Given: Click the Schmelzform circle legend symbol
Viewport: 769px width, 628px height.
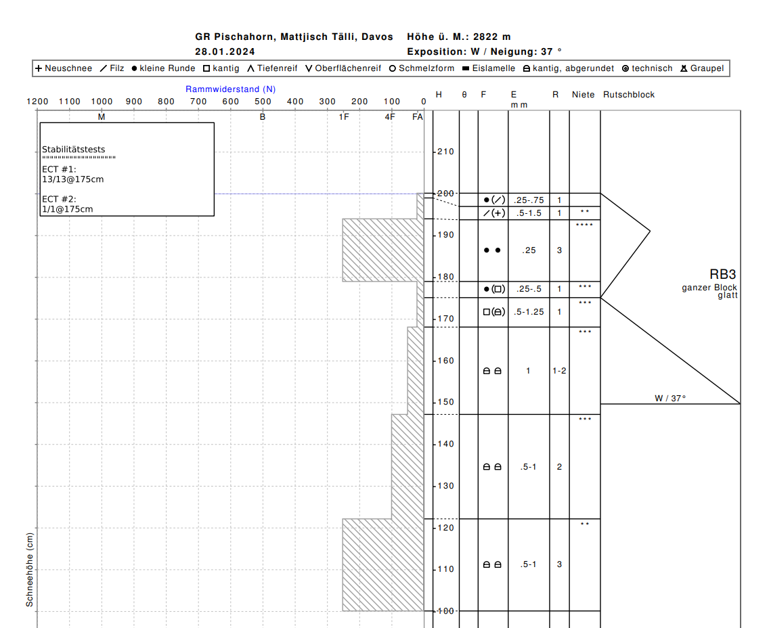Looking at the screenshot, I should [x=392, y=68].
